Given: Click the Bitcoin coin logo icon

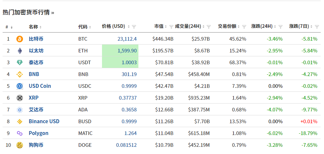Looking at the screenshot, I should coord(20,39).
